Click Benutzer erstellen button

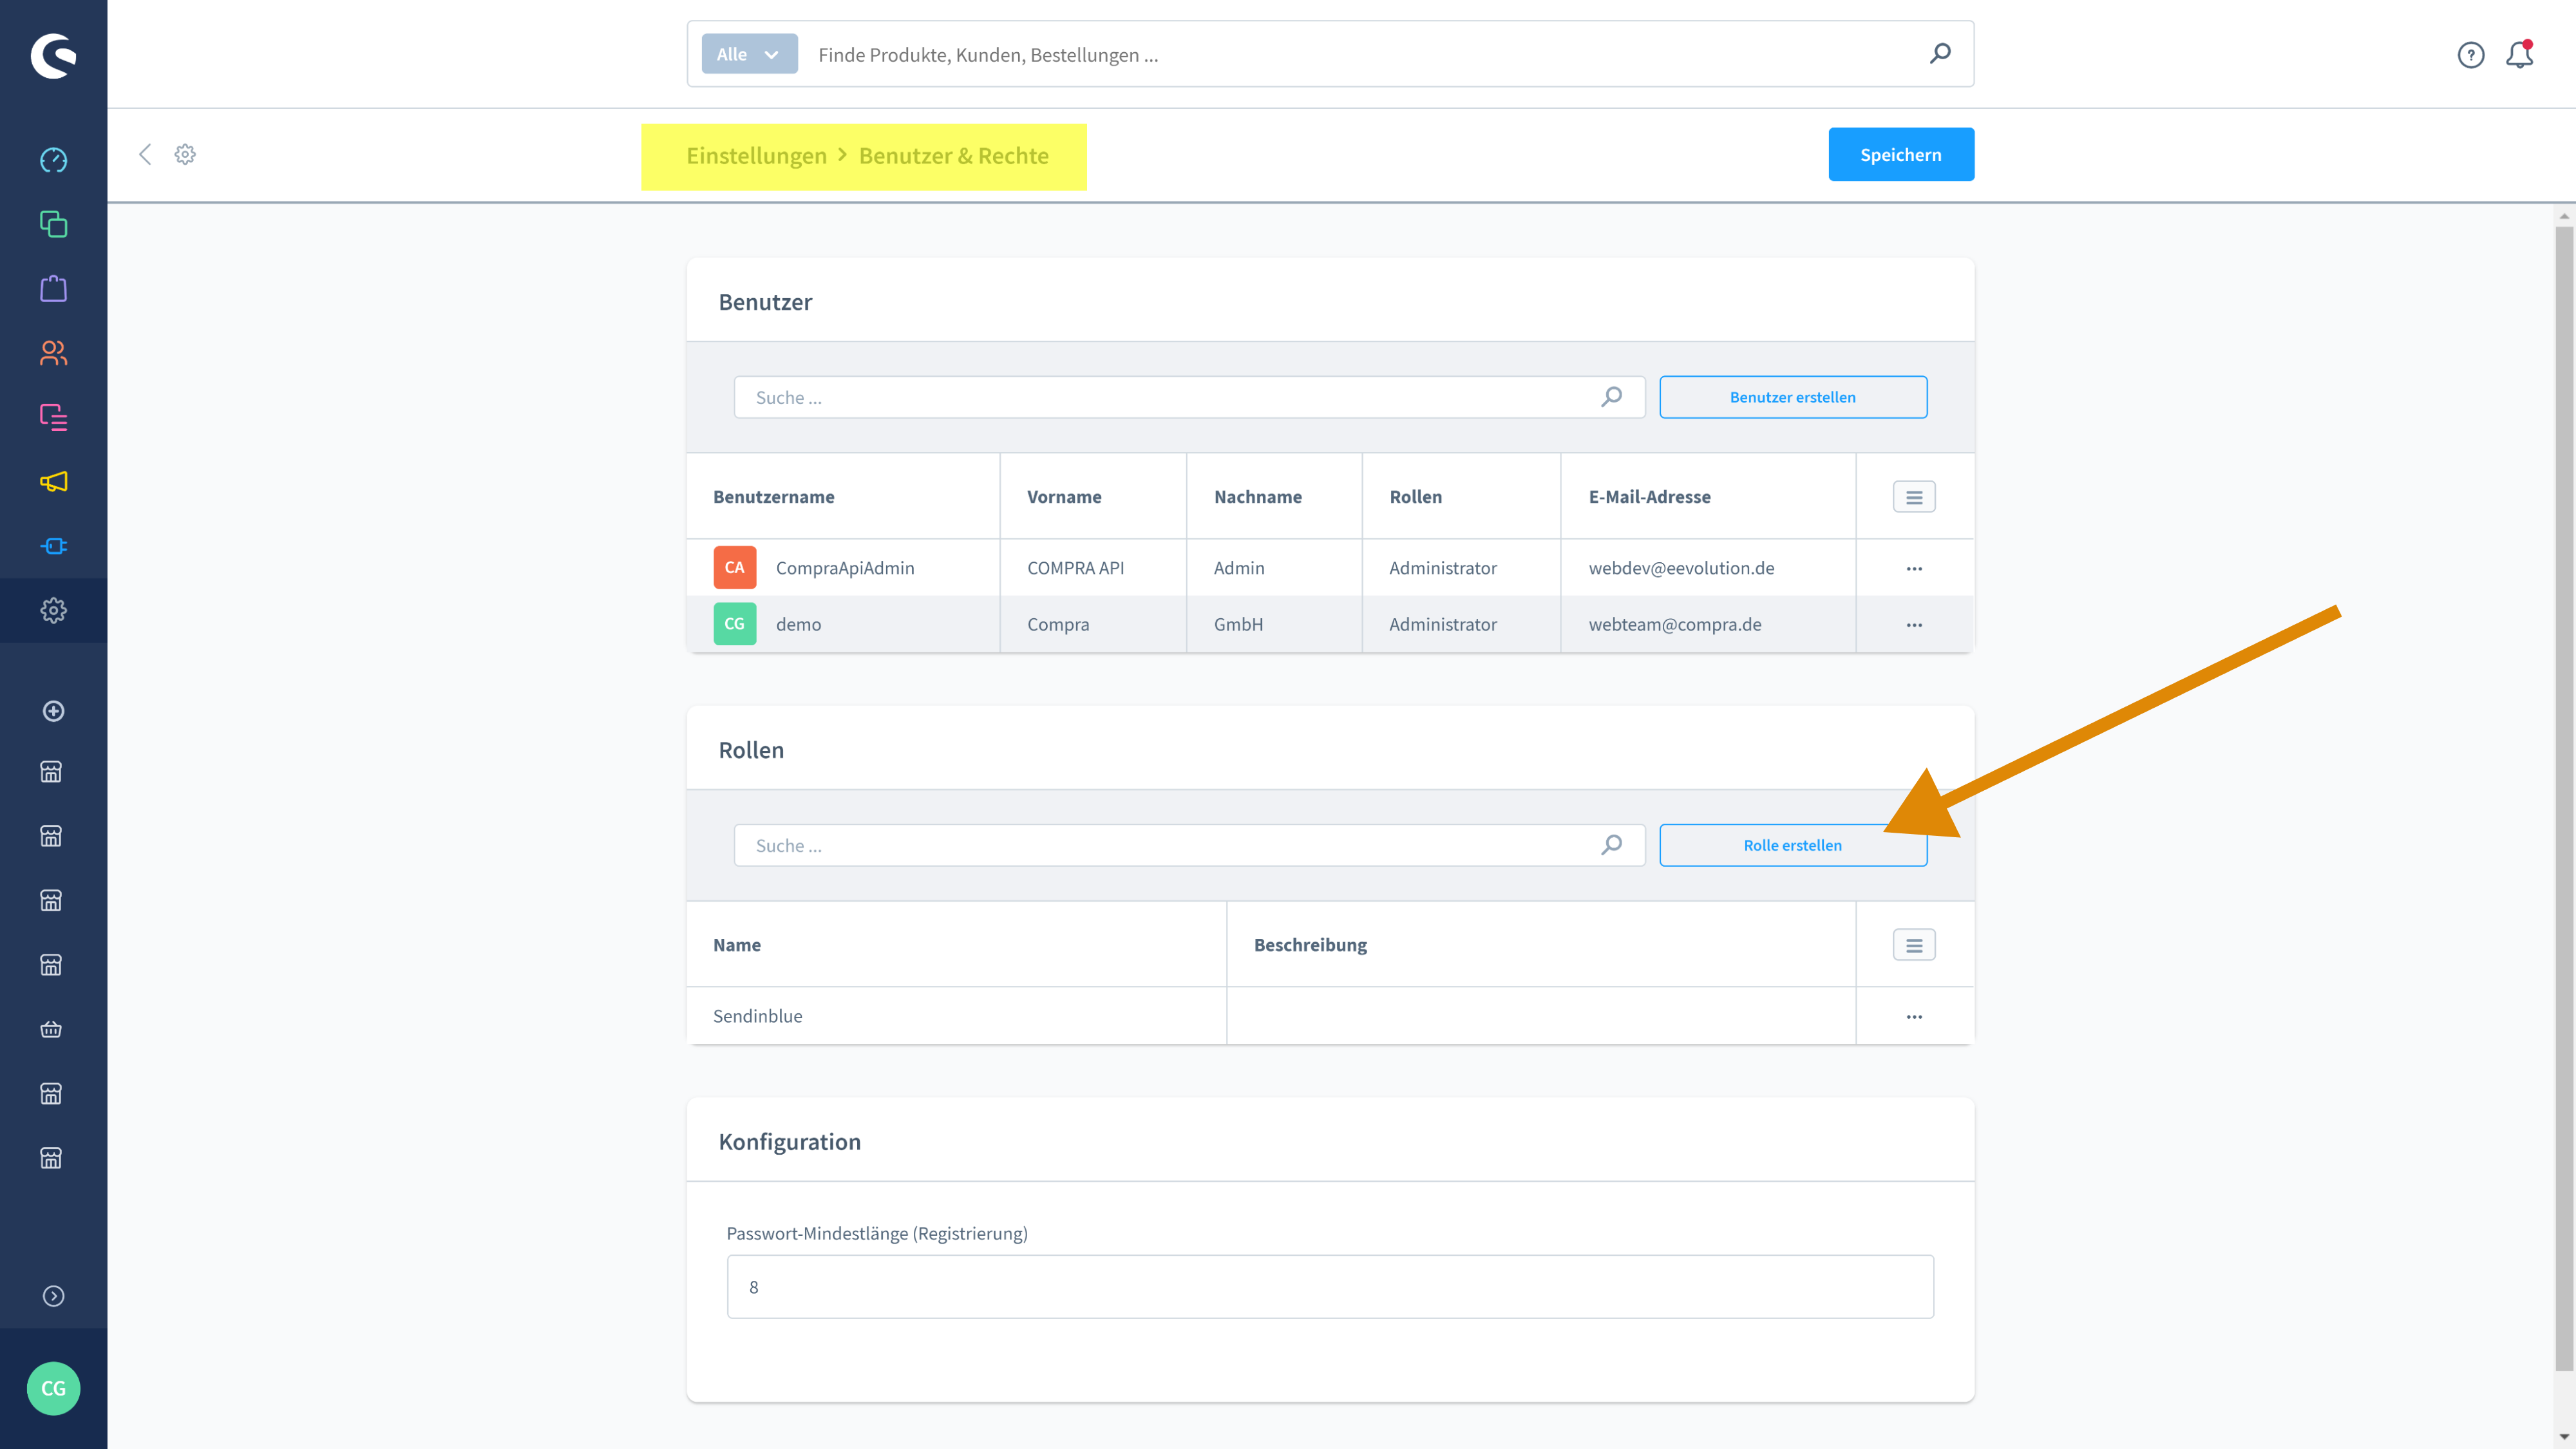click(1793, 397)
